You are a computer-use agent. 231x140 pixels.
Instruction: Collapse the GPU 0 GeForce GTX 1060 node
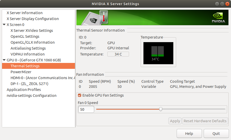tap(4, 60)
